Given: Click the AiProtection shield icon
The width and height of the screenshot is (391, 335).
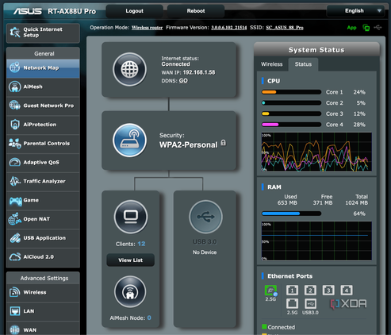Looking at the screenshot, I should (x=15, y=125).
